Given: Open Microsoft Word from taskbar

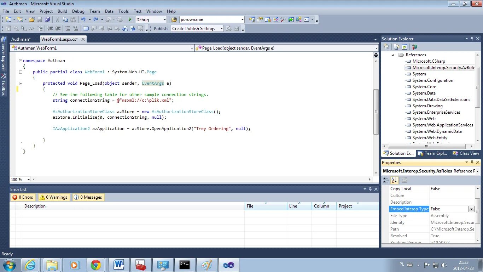Looking at the screenshot, I should coord(119,265).
